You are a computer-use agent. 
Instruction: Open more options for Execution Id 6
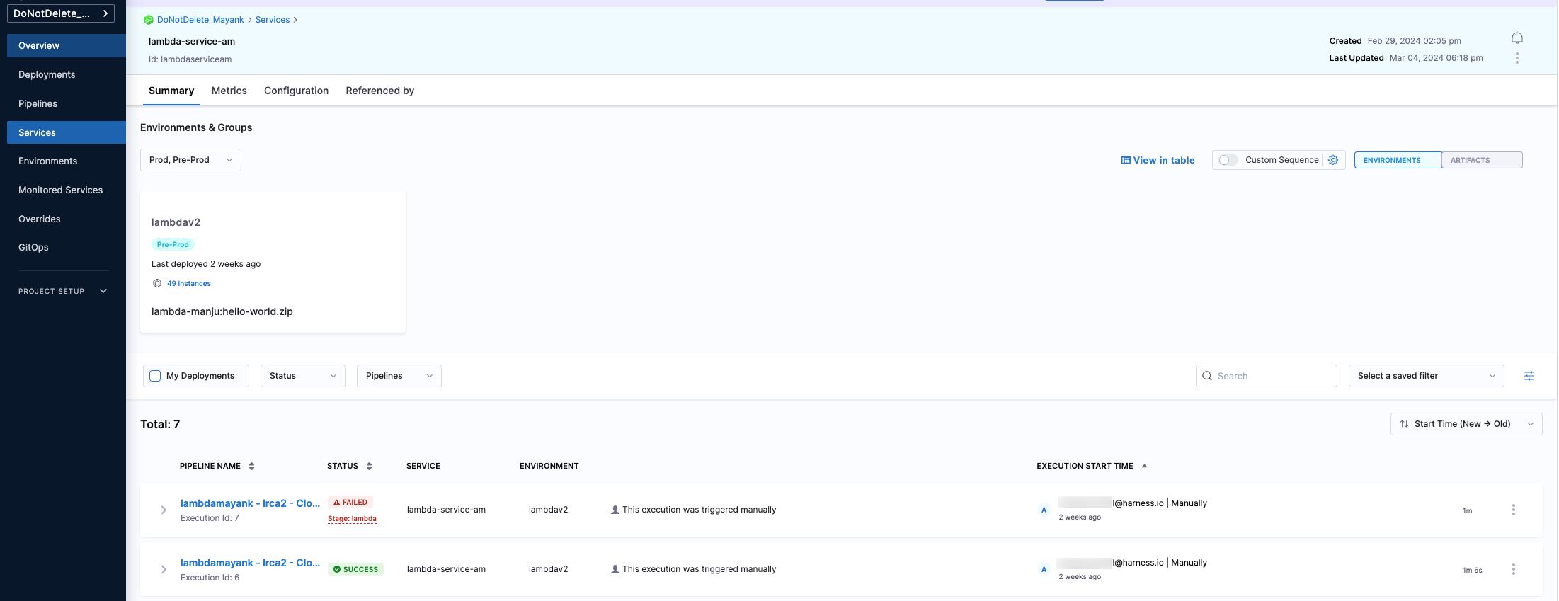pos(1514,569)
